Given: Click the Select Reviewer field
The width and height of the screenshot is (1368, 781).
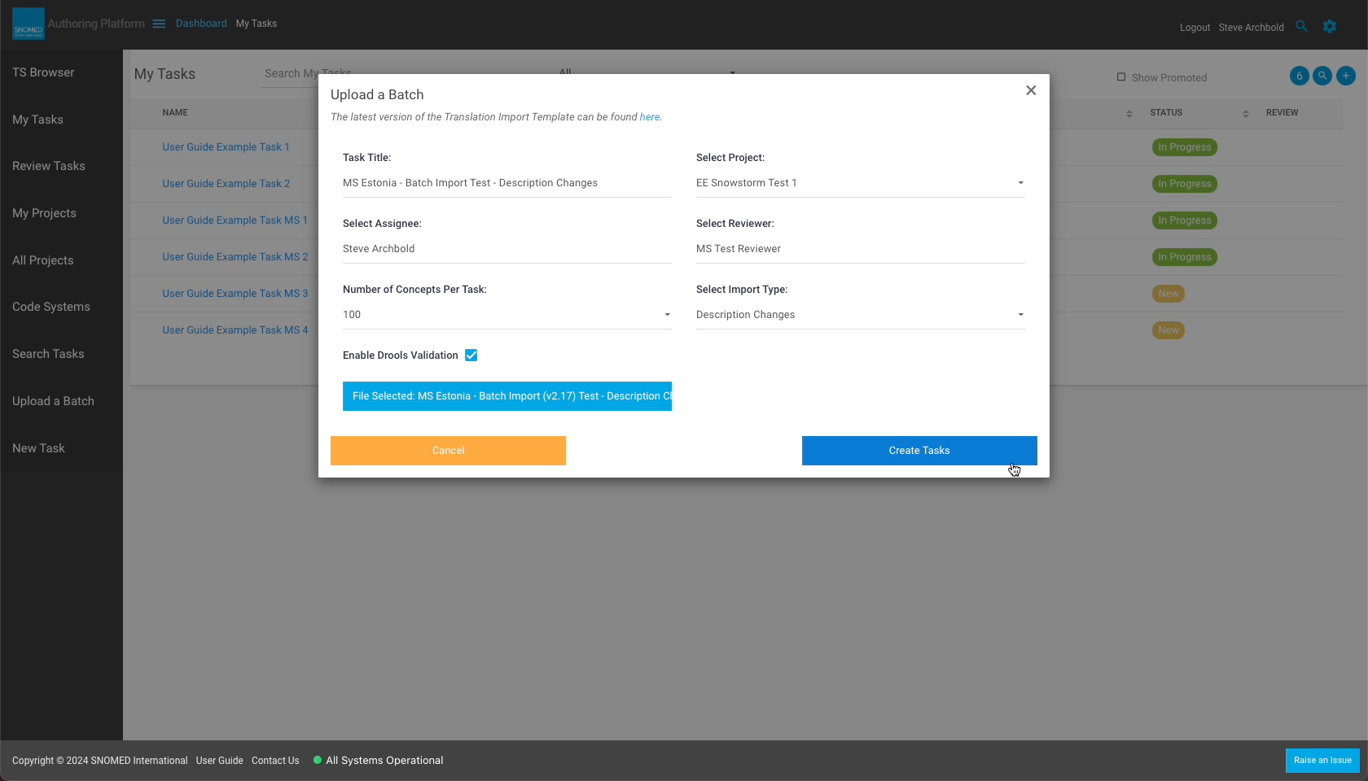Looking at the screenshot, I should point(860,249).
